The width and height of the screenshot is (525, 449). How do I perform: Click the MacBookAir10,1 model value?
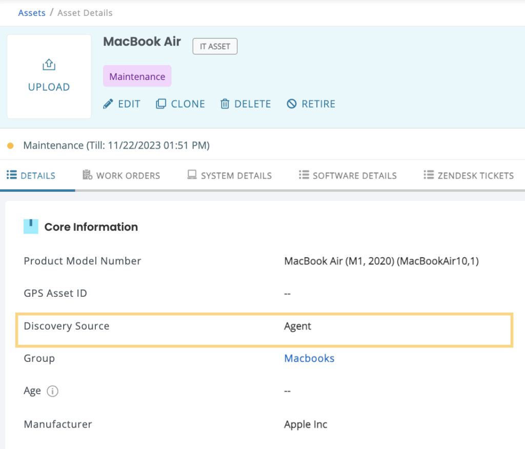pyautogui.click(x=381, y=261)
